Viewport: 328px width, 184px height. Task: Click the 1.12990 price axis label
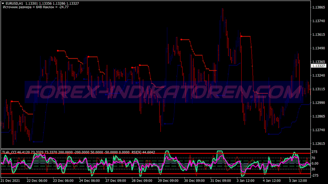[319, 103]
